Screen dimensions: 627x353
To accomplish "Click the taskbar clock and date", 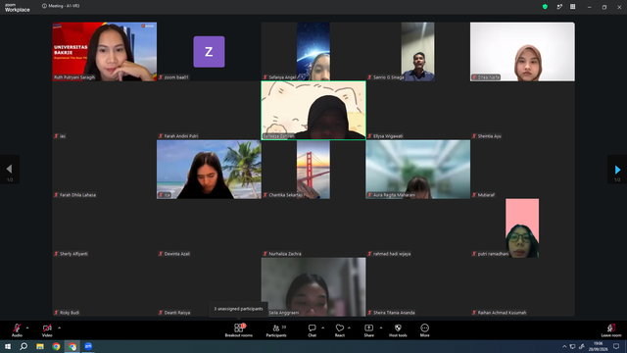I will (598, 346).
